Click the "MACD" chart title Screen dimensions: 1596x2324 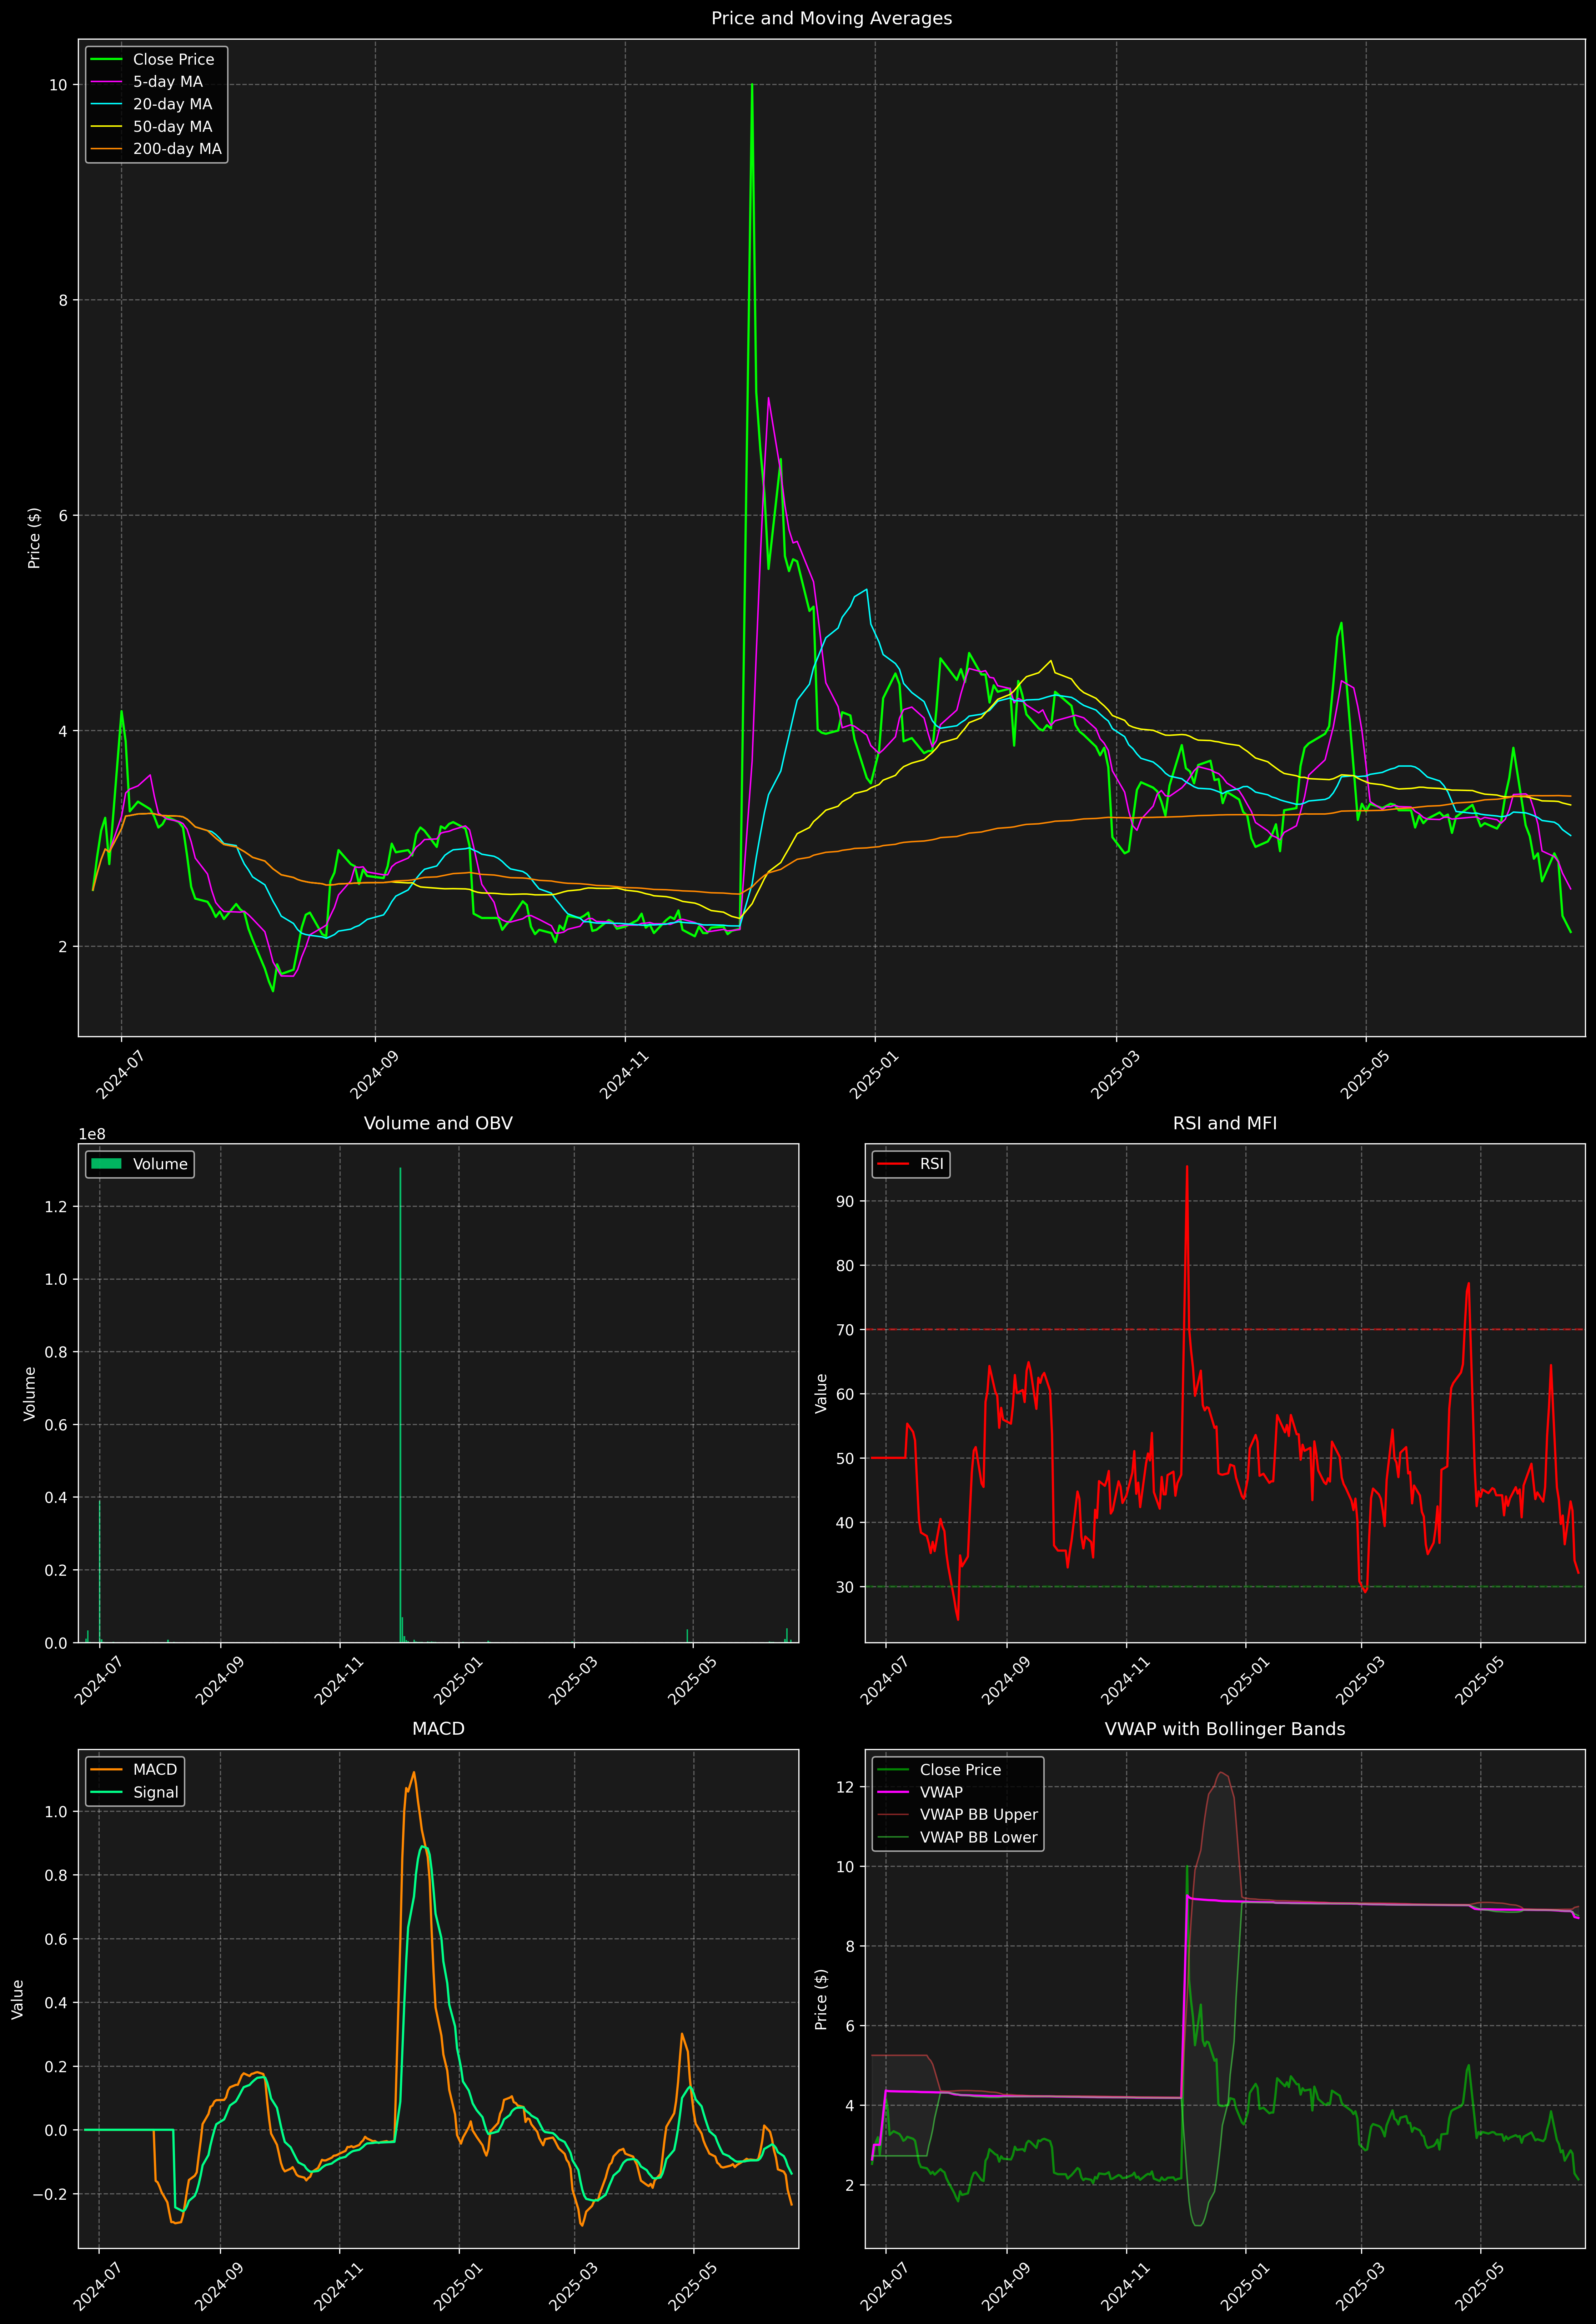[x=438, y=1729]
